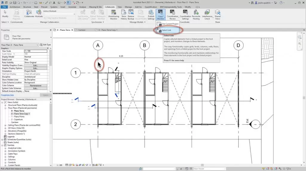This screenshot has height=171, width=306.
Task: Click the Restore Backup icon
Action: pos(131,14)
